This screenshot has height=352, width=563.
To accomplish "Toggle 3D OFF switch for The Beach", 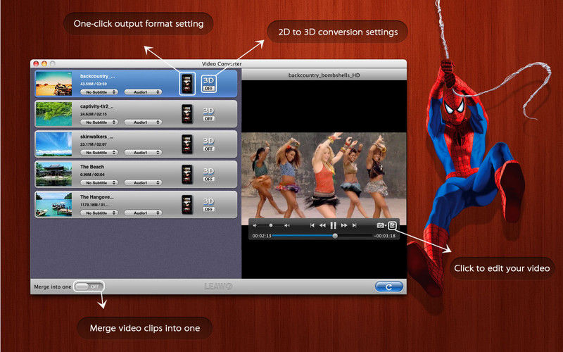I will click(x=208, y=179).
